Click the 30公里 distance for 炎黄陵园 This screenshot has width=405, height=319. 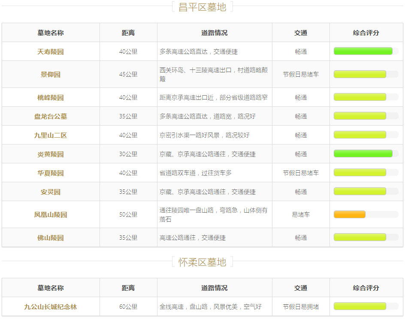tap(128, 154)
